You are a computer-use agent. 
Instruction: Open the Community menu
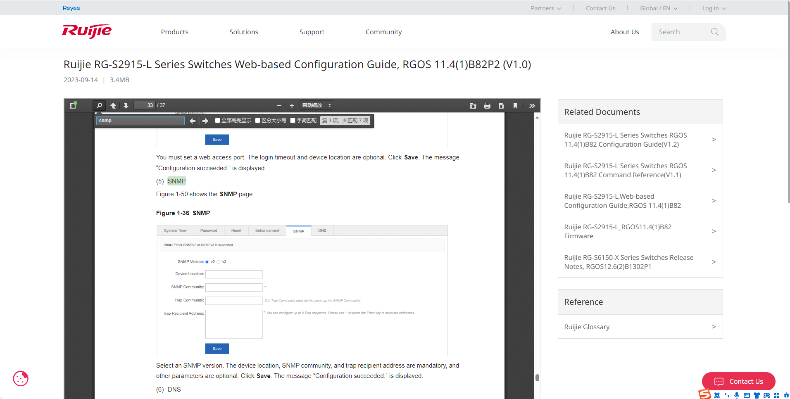(383, 32)
